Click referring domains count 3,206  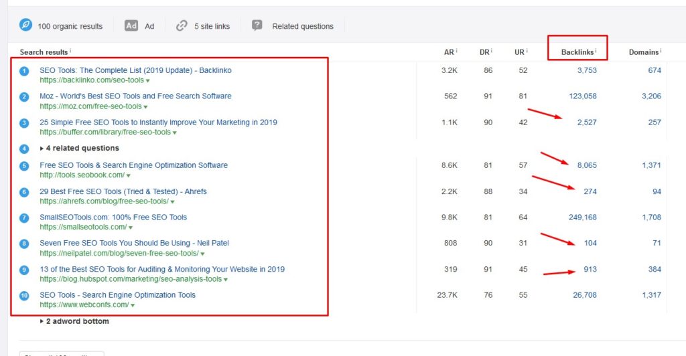(651, 96)
